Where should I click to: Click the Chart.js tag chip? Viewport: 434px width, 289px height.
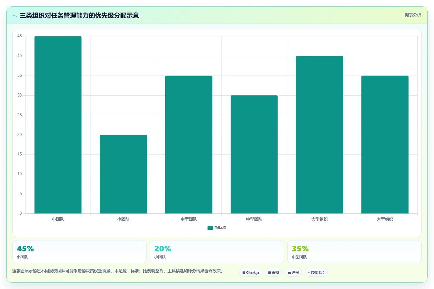tap(251, 272)
